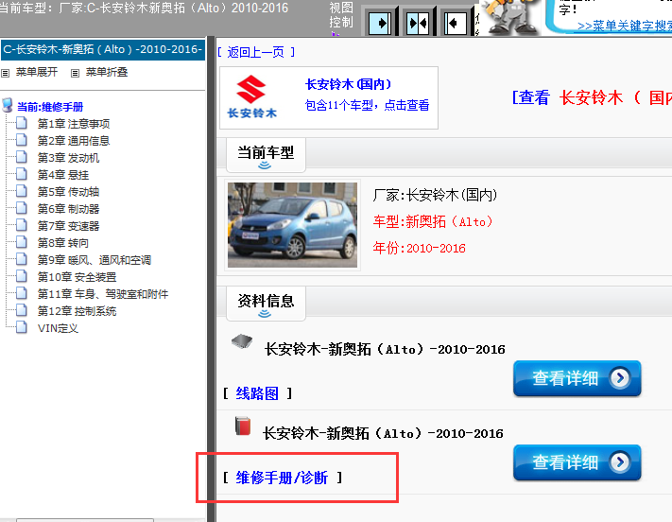Click the converging arrows view control icon
672x522 pixels.
click(x=418, y=23)
